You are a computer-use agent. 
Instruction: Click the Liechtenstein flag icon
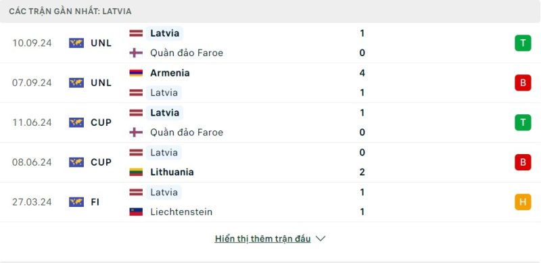tap(136, 212)
